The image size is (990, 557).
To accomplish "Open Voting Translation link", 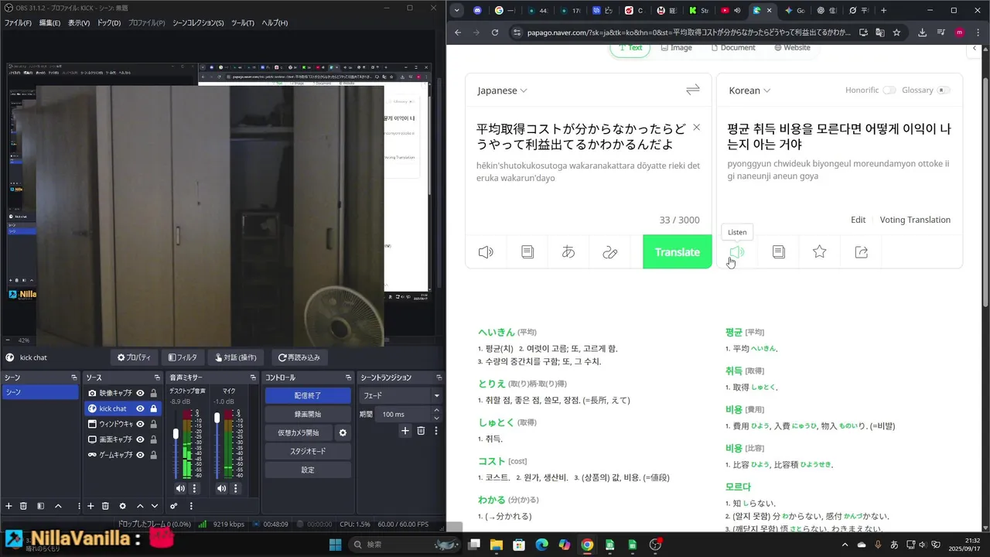I will click(915, 220).
